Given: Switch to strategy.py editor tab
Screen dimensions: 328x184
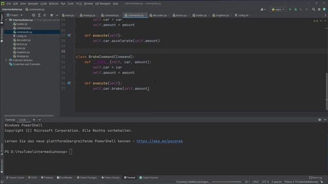Looking at the screenshot, I should [88, 15].
